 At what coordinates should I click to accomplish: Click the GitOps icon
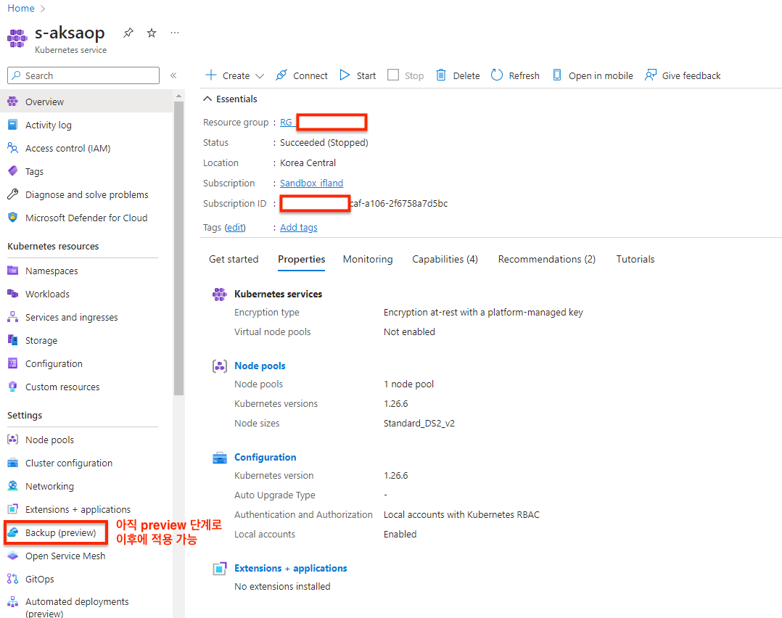pos(13,579)
